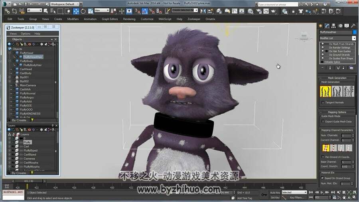Open the Utilities hammer tab
Viewport: 359px width, 202px height.
pos(353,26)
